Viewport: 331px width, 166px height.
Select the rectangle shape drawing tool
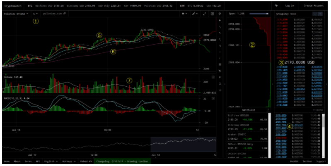click(x=220, y=90)
